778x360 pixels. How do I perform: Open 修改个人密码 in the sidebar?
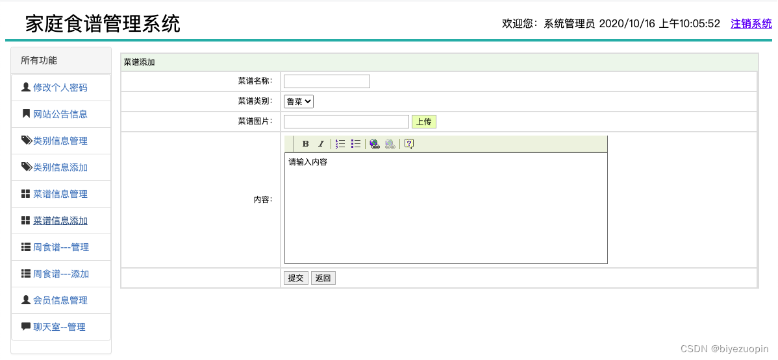tap(60, 88)
